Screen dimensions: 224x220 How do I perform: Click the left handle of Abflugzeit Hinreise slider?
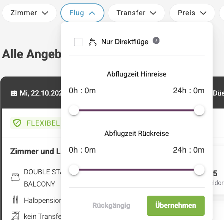[x=74, y=110]
